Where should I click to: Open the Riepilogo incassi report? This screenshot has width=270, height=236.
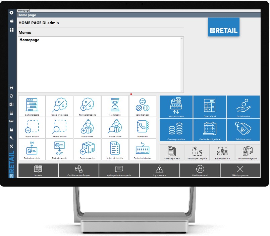(222, 152)
